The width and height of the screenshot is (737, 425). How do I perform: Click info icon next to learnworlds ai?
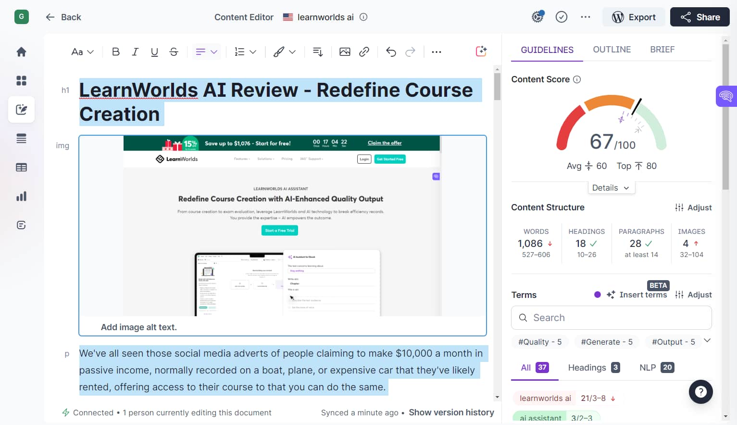coord(363,17)
